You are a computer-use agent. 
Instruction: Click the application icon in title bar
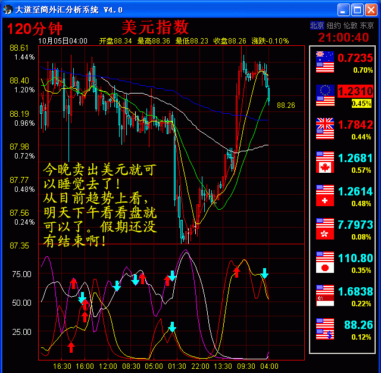click(x=8, y=10)
